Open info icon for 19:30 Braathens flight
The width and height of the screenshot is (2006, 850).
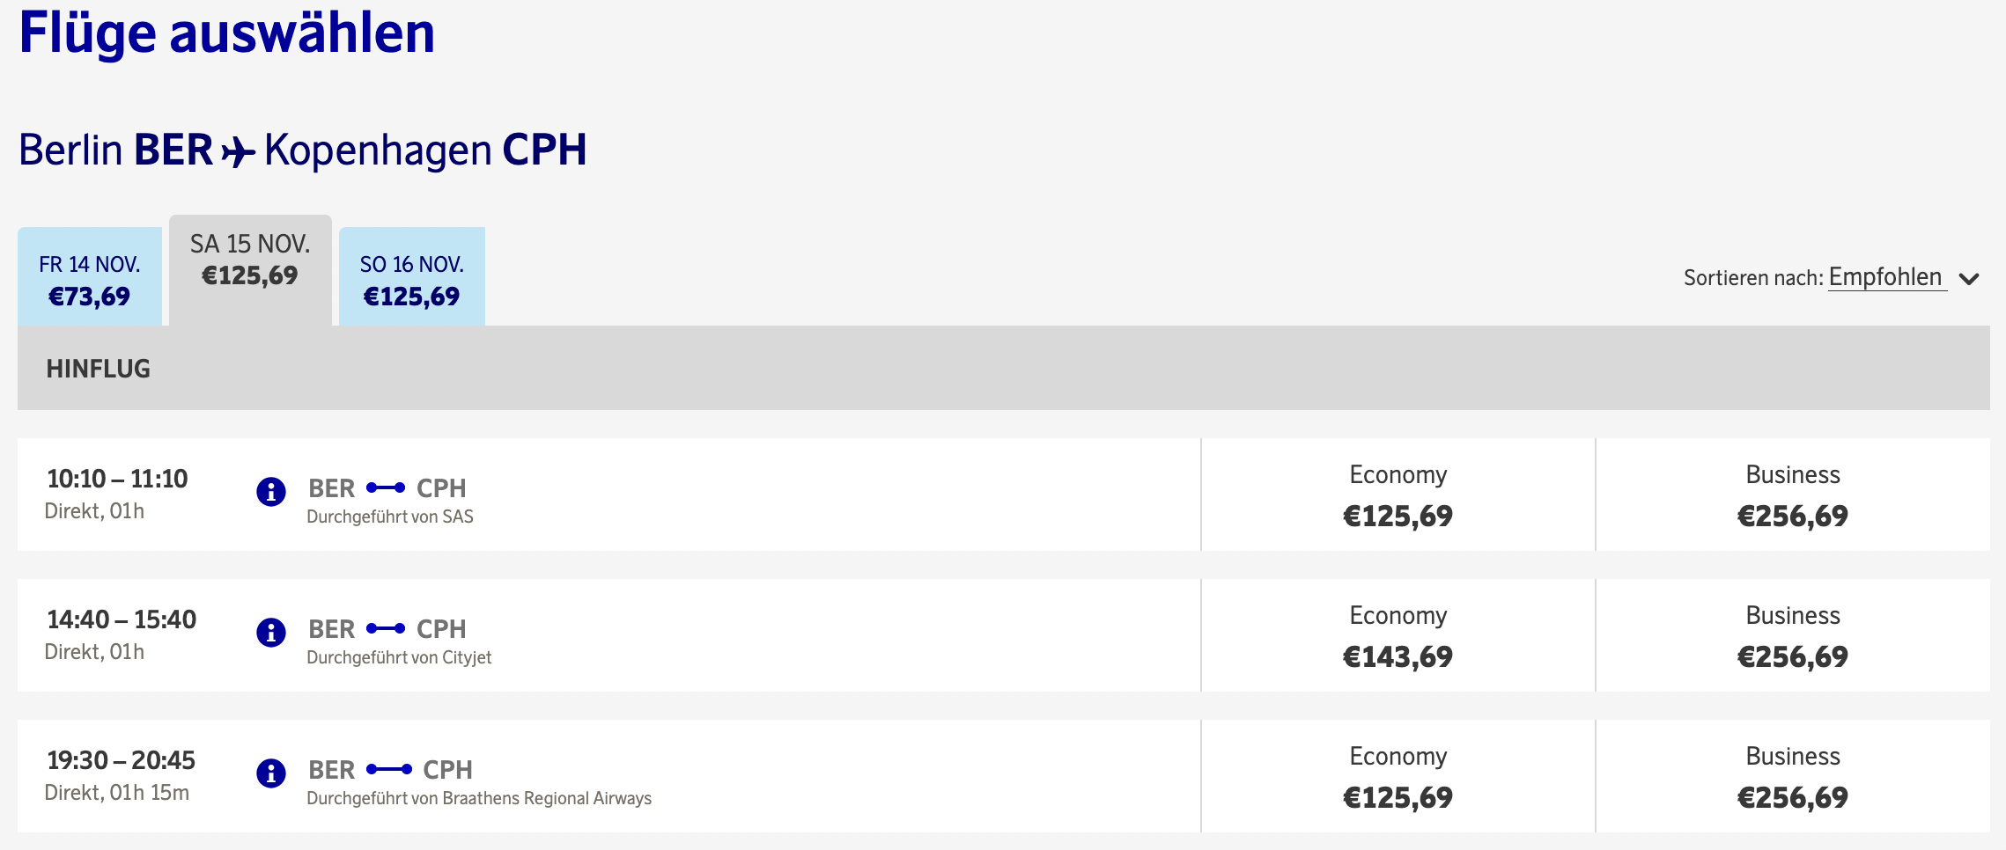point(271,773)
